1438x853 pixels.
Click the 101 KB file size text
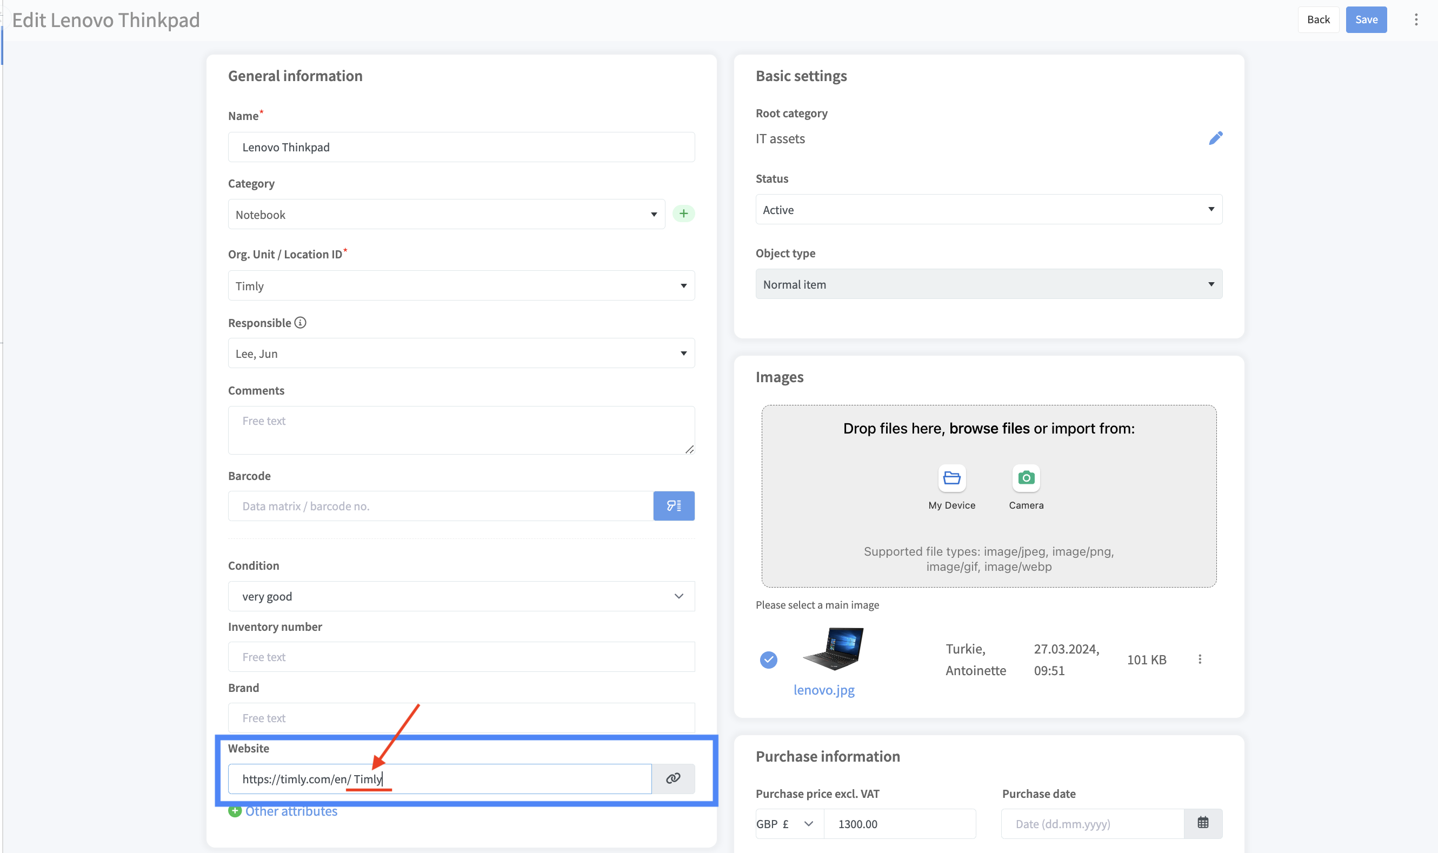pos(1146,659)
